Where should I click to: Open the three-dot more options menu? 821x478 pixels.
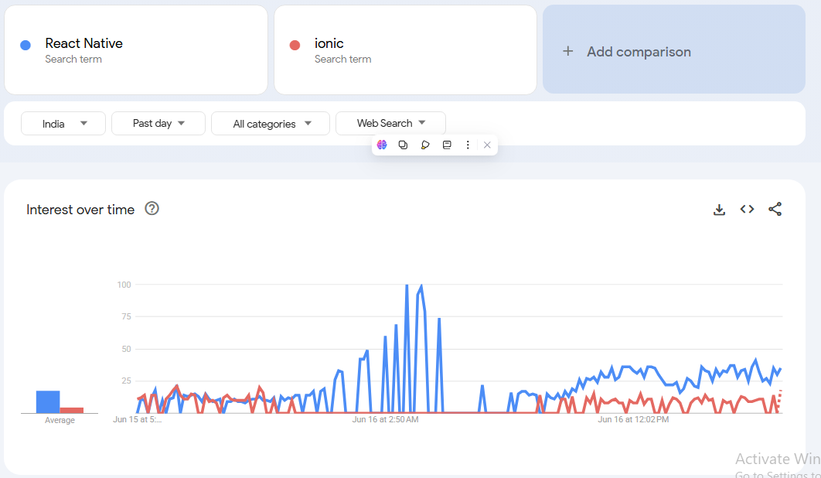[x=468, y=145]
